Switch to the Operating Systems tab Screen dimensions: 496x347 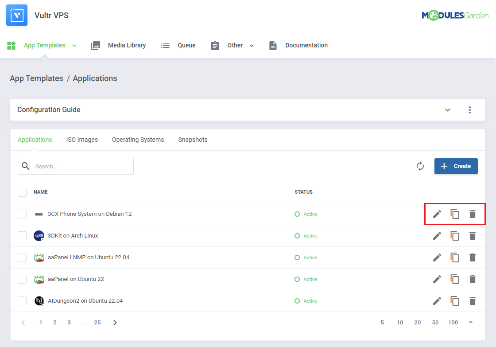coord(138,140)
